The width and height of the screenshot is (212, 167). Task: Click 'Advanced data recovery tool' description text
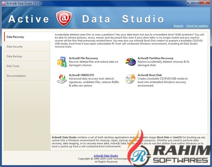[x=94, y=82]
